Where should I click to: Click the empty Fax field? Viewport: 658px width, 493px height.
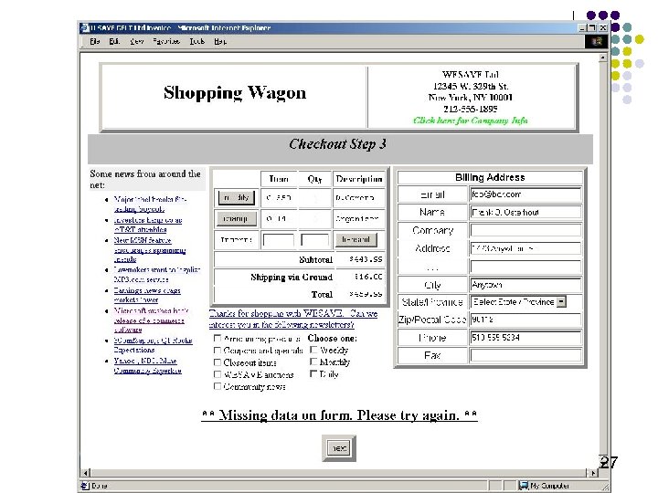coord(525,355)
